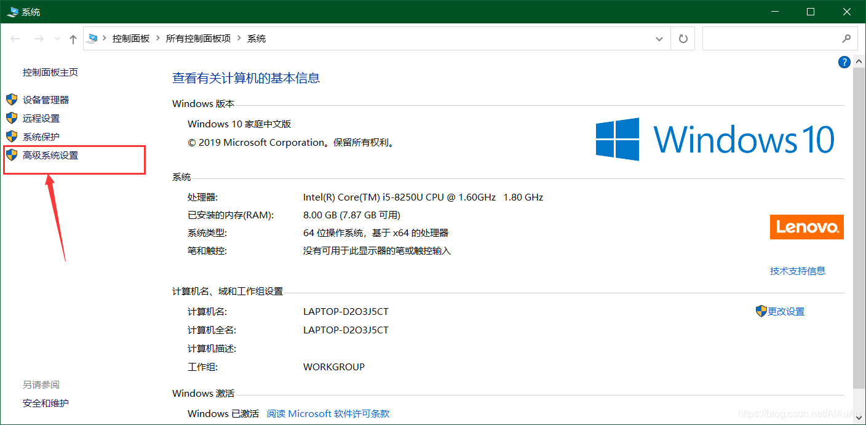Screen dimensions: 866x425
Task: Expand the address bar history dropdown
Action: (659, 39)
